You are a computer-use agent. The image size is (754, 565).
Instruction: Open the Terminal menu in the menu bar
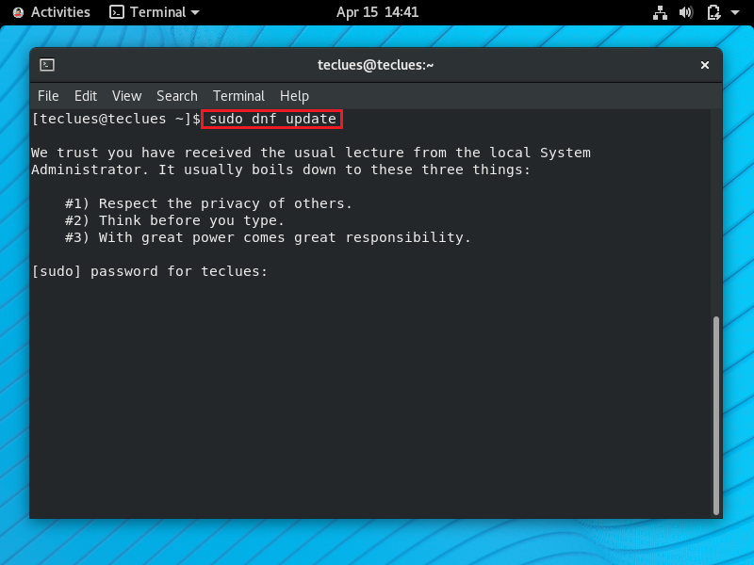tap(238, 95)
